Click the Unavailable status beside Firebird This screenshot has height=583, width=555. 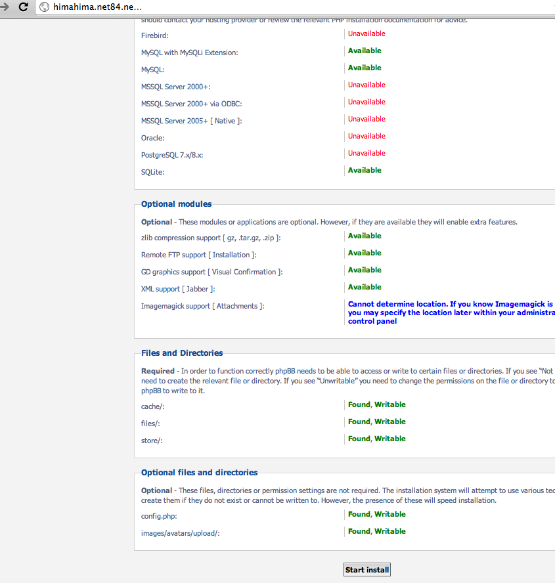coord(366,33)
